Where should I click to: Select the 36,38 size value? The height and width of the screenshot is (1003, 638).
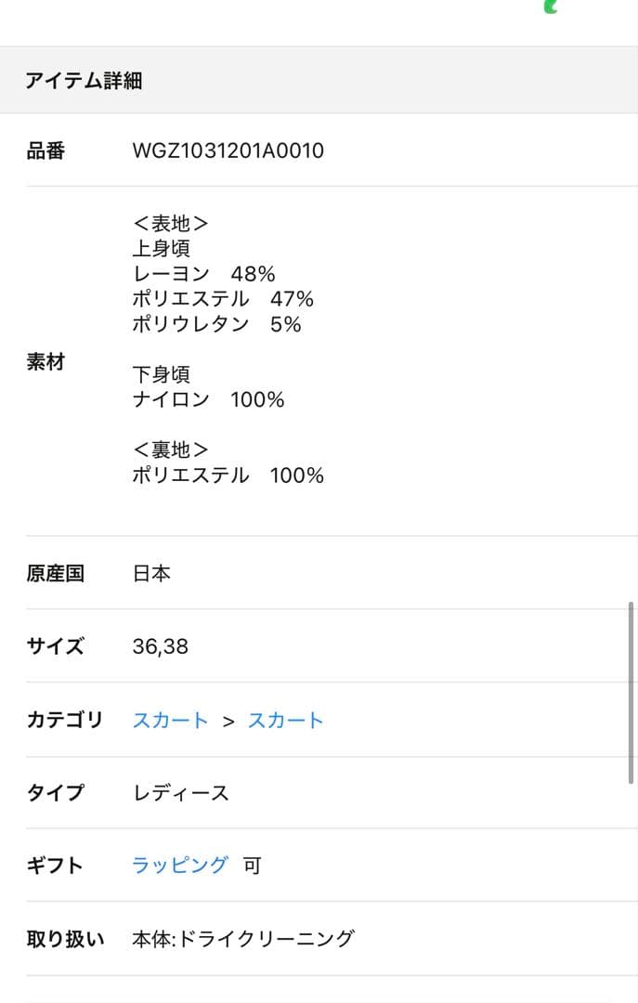[162, 646]
